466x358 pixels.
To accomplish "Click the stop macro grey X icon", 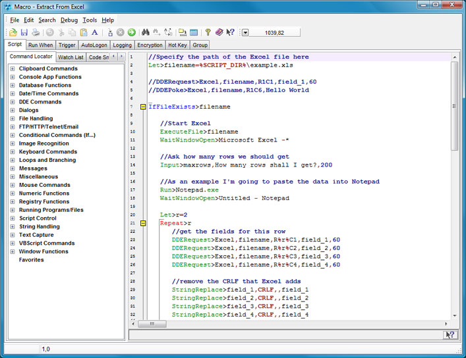I will (121, 32).
